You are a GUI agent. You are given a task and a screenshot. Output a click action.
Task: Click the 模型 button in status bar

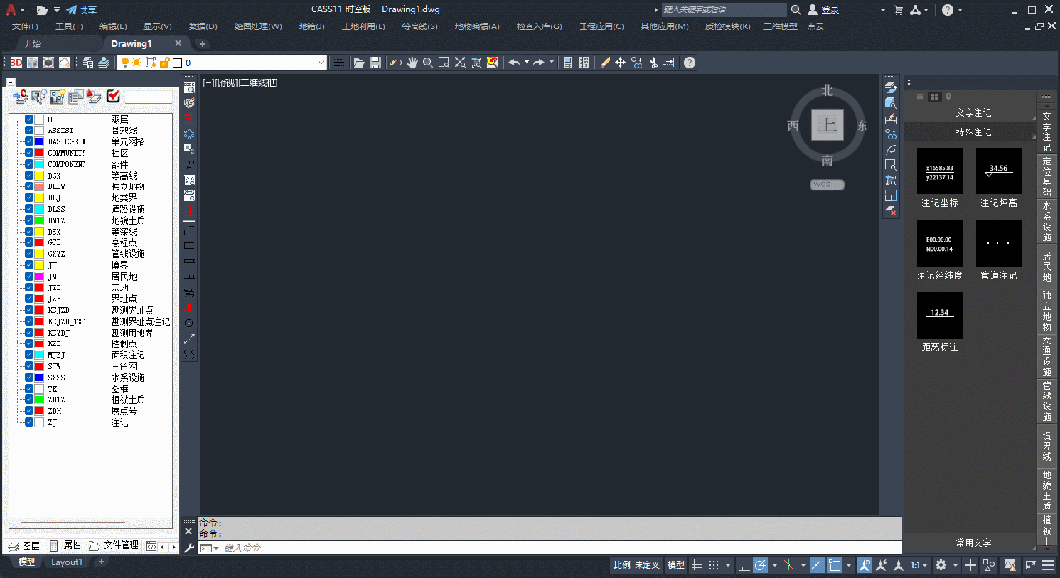pos(675,565)
